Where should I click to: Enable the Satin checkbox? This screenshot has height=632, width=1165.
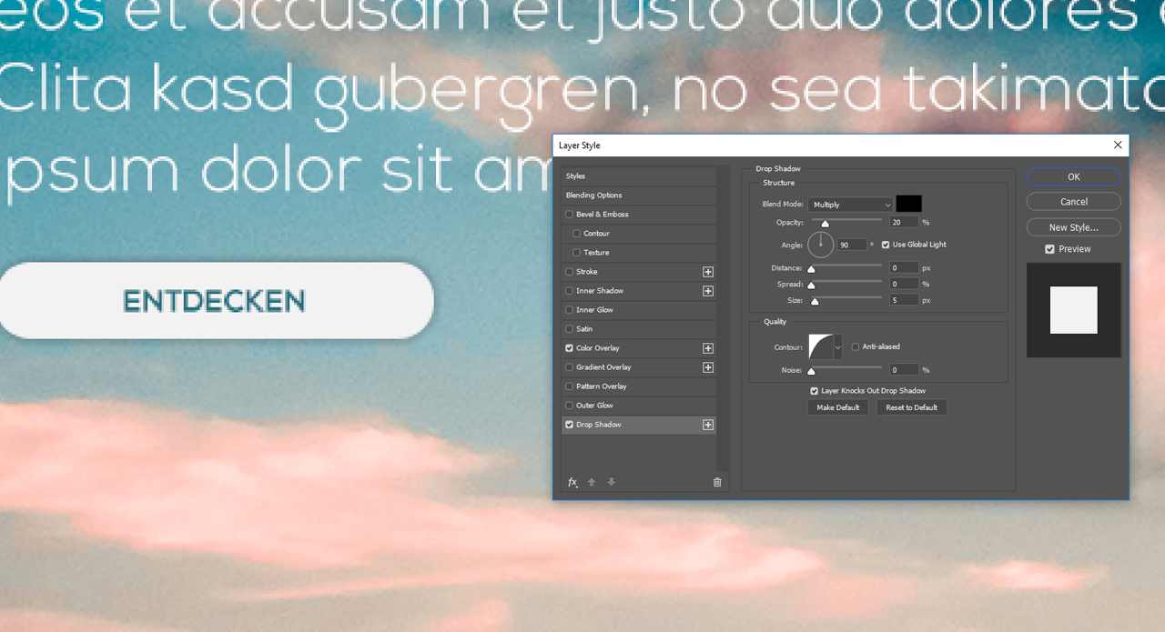click(570, 329)
